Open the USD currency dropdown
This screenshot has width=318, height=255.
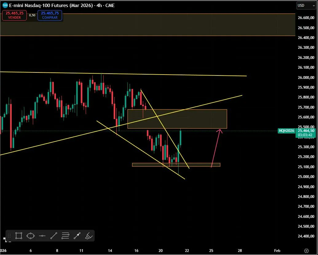click(x=303, y=5)
